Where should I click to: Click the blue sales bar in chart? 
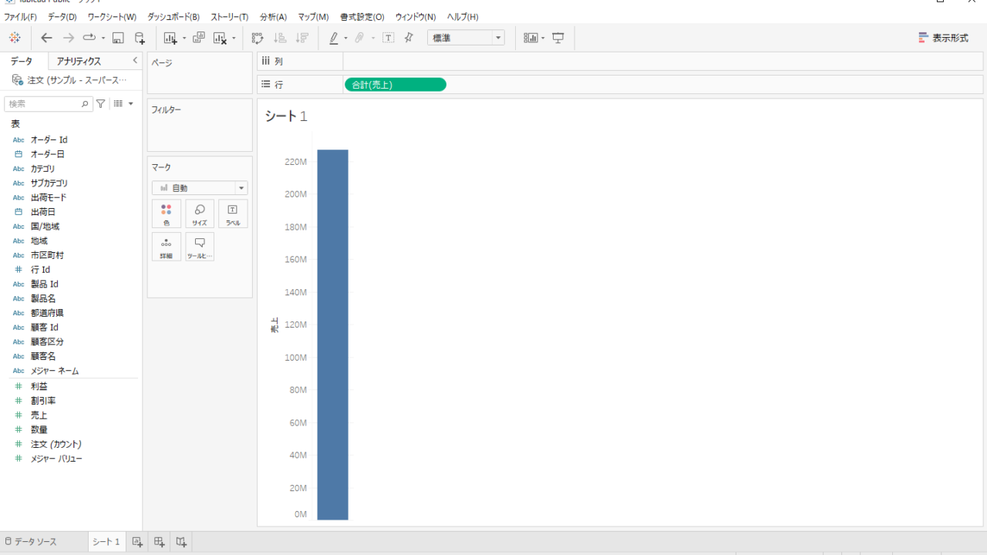click(x=332, y=335)
